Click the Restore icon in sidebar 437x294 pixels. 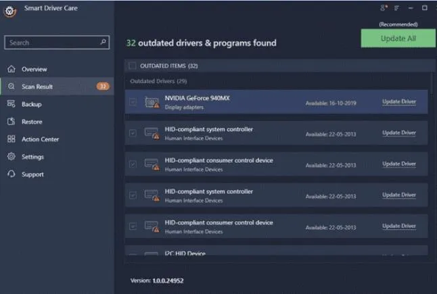tap(11, 122)
